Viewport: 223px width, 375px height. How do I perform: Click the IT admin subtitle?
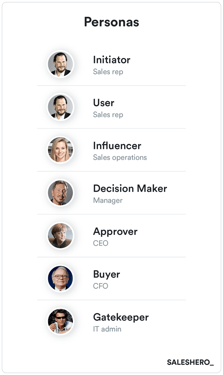pos(107,329)
